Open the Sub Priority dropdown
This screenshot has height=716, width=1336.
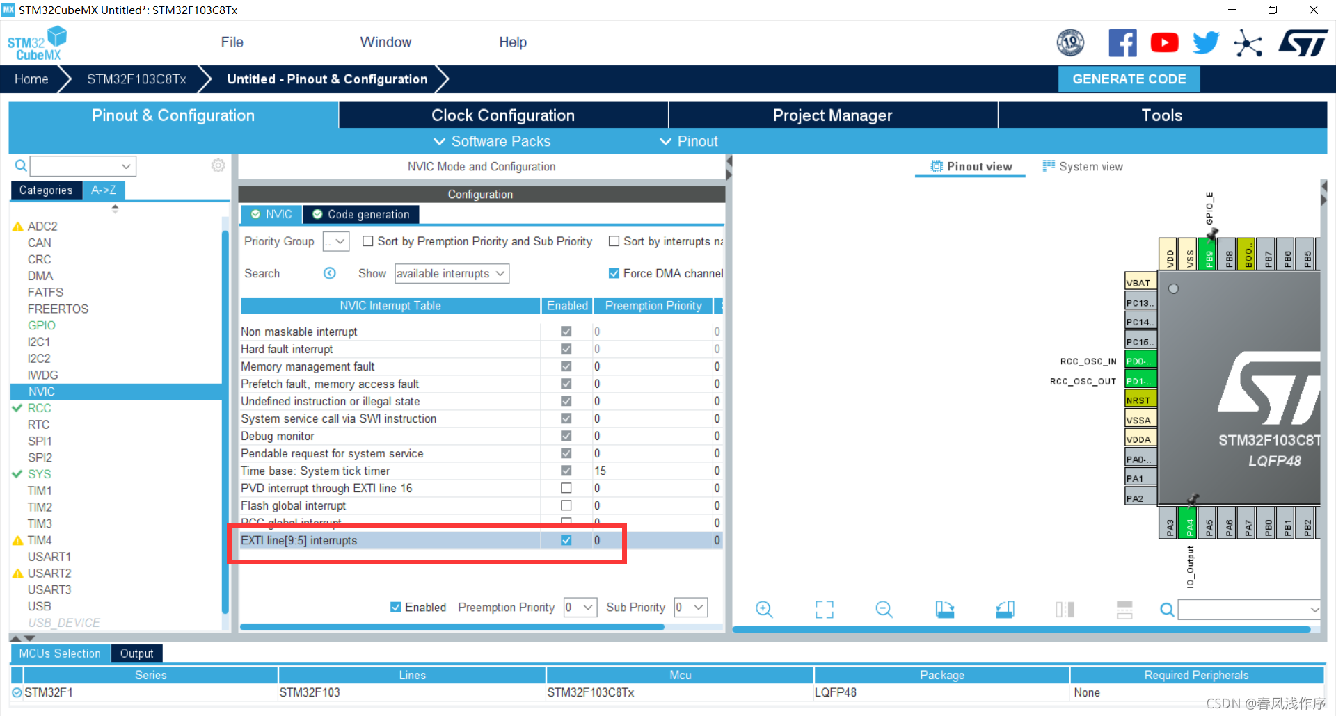(x=690, y=607)
